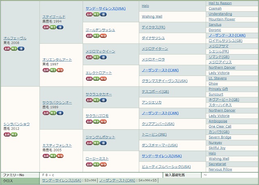Open blue stallion badge under サクラバクシンオー
This screenshot has width=259, height=185.
pyautogui.click(x=60, y=113)
